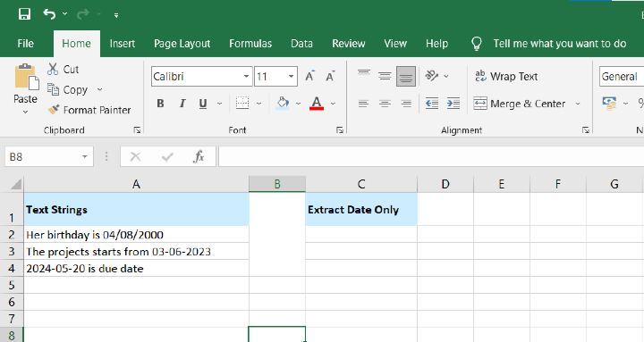The image size is (644, 342).
Task: Open underline style dropdown arrow
Action: (x=220, y=104)
